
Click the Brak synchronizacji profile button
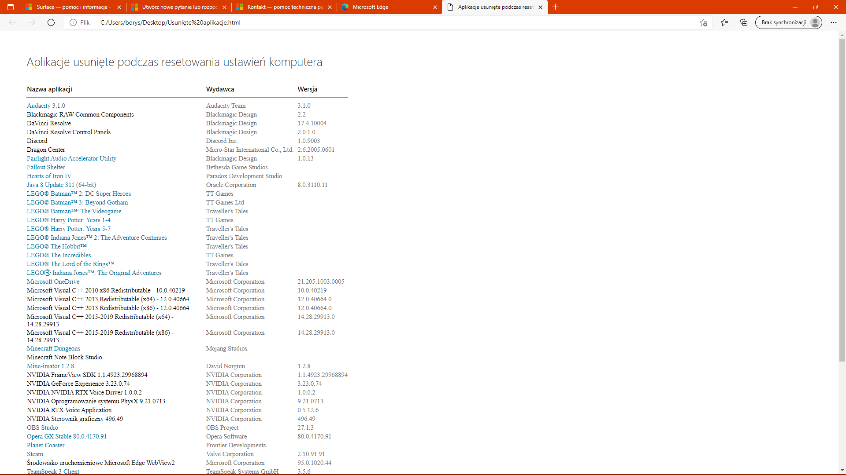(788, 22)
